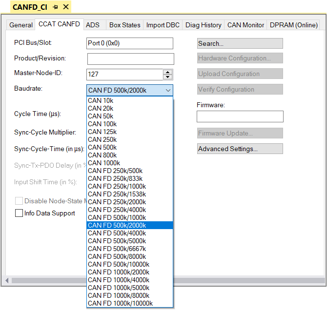
Task: Choose CAN FD 250k/1000k option
Action: pyautogui.click(x=130, y=186)
